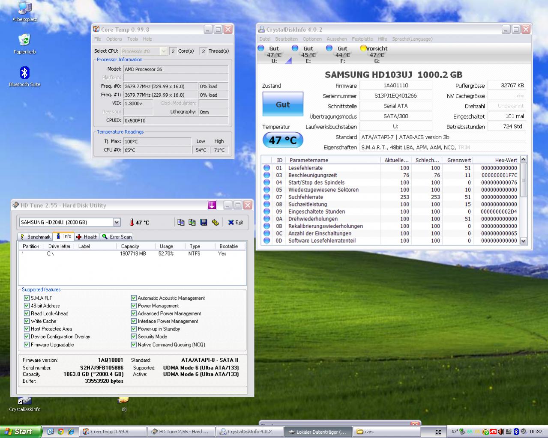Switch to the Error Scan tab

click(x=117, y=237)
